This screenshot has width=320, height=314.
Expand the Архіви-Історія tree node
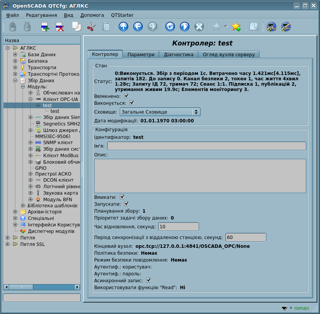15,212
